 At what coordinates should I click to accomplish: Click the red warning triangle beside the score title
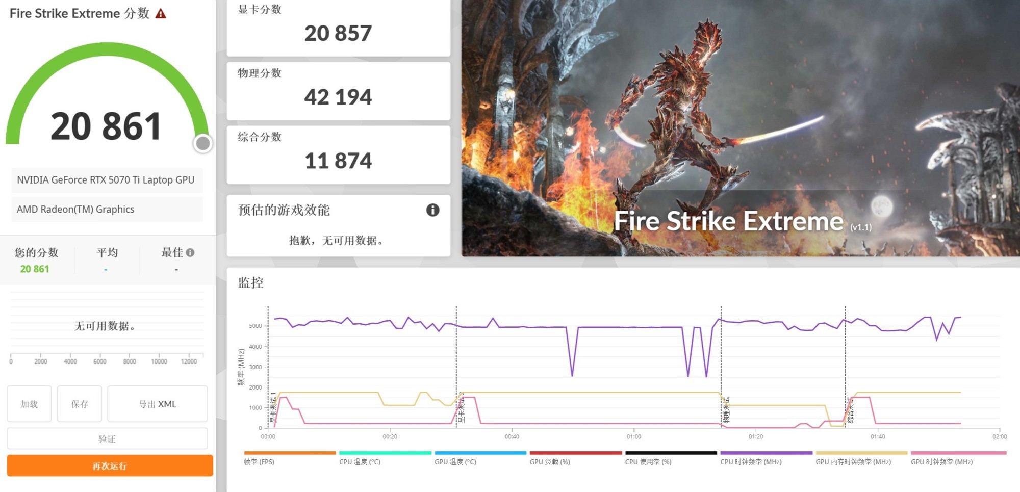(x=161, y=14)
